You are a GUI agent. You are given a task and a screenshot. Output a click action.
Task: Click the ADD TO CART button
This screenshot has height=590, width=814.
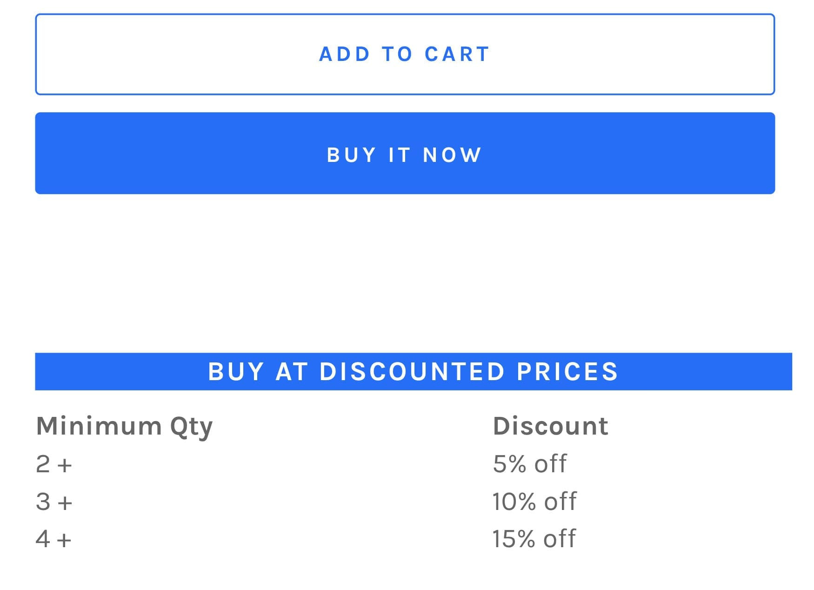coord(405,54)
